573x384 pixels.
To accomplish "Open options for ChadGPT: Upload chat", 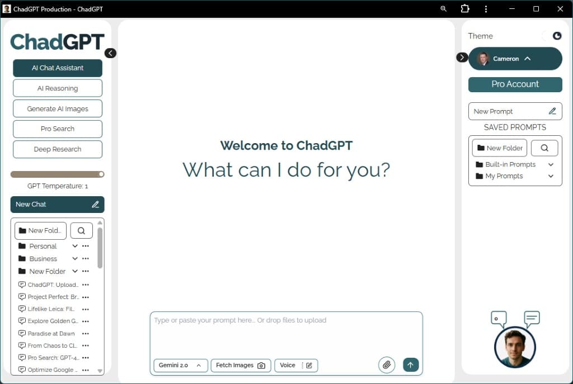I will pos(86,285).
